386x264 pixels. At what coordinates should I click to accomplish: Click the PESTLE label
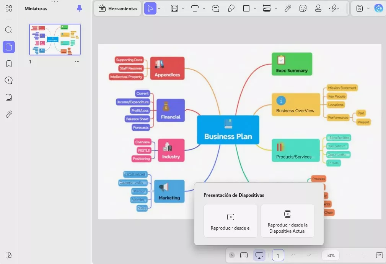(x=144, y=150)
